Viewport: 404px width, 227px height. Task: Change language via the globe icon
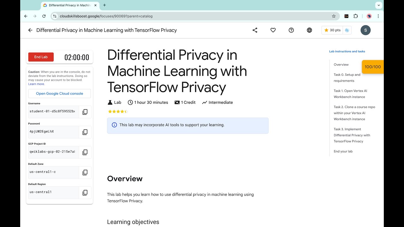point(309,30)
